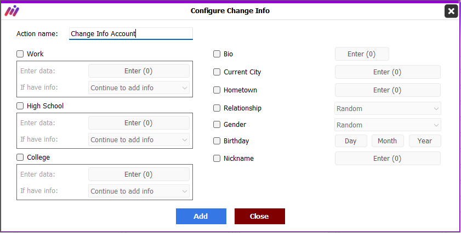Viewport: 461px width, 233px height.
Task: Choose the Birthday Month button
Action: (x=388, y=141)
